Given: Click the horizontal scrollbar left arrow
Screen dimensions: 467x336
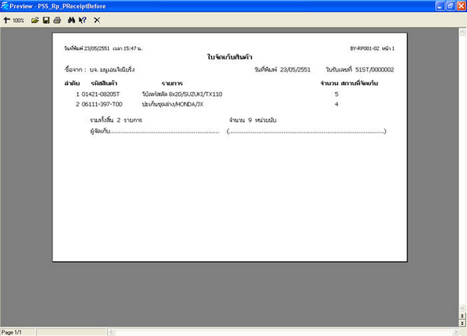Looking at the screenshot, I should point(111,332).
